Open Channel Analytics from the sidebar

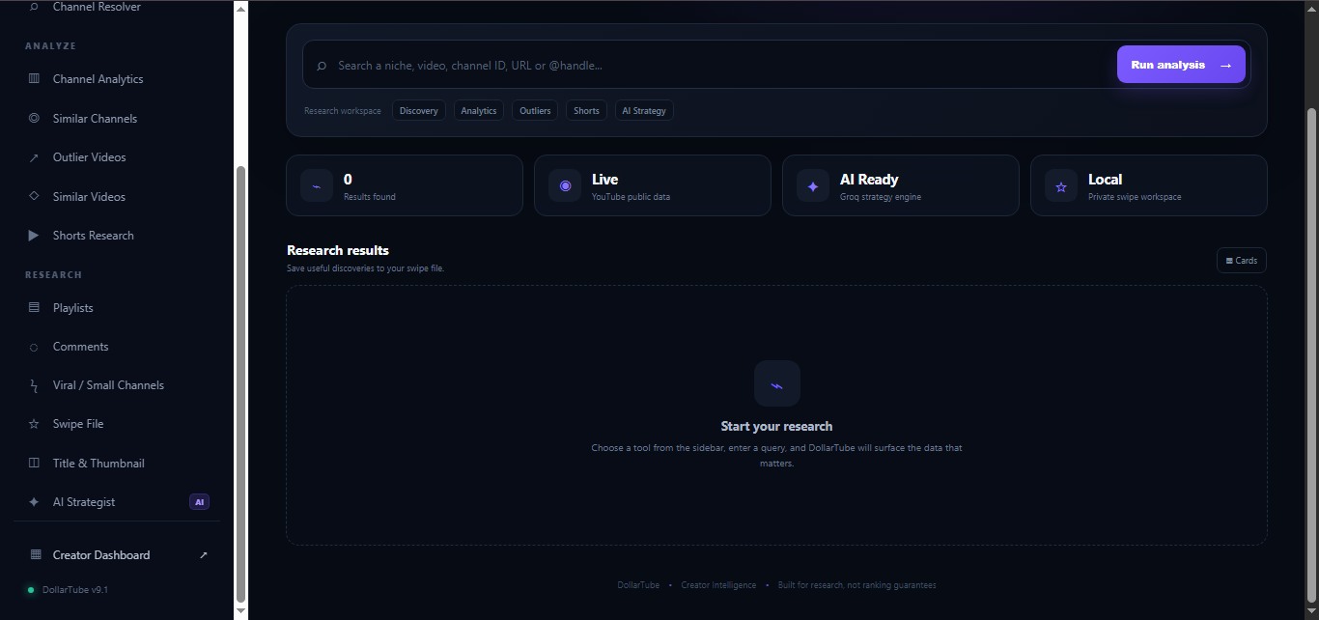(117, 79)
